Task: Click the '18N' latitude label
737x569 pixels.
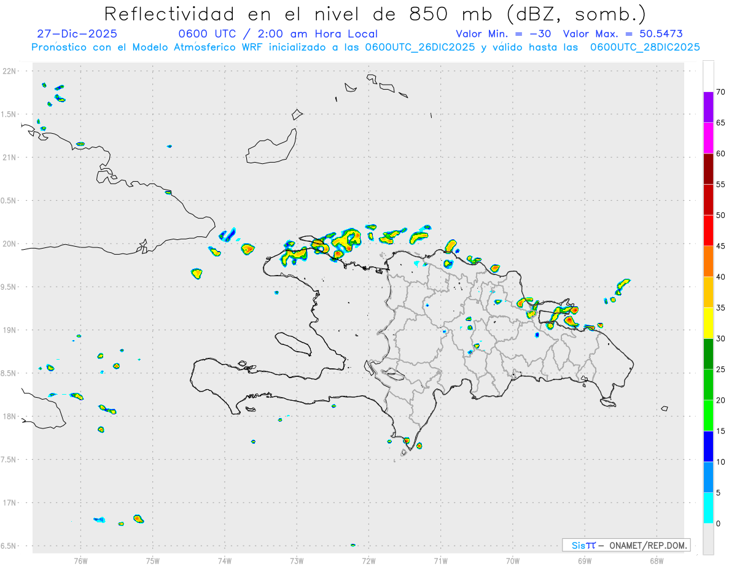Action: 10,416
